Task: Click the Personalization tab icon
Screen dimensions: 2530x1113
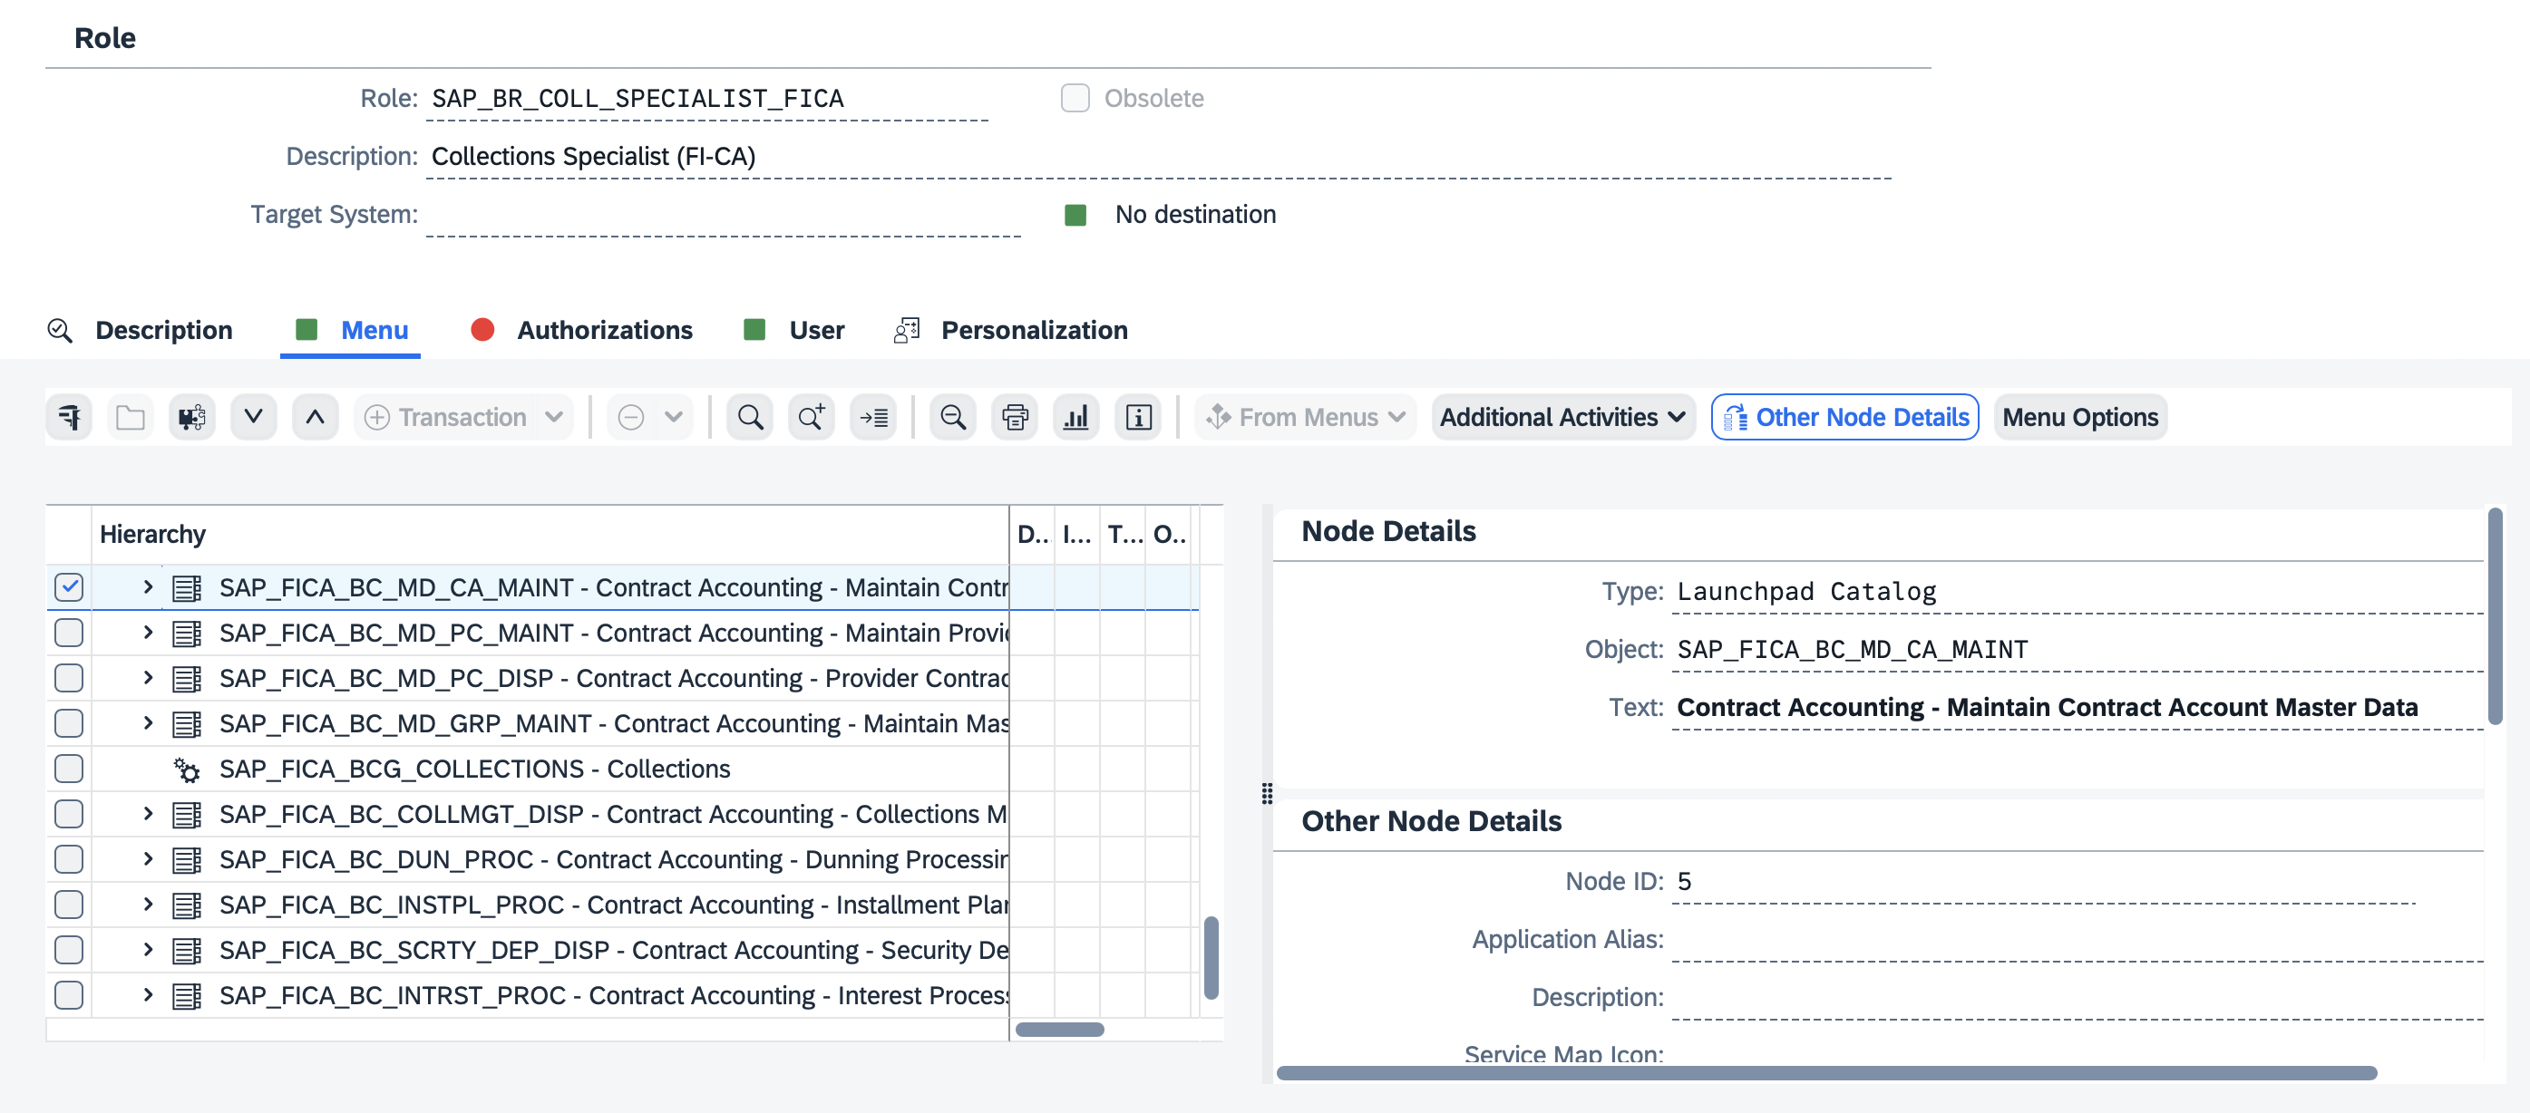Action: (x=907, y=331)
